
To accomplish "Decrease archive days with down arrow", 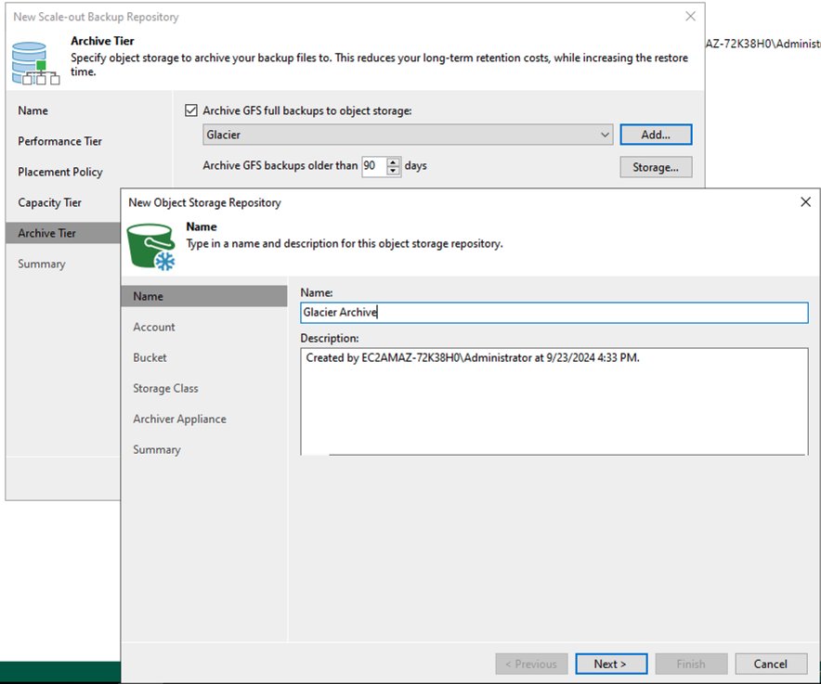I will [x=393, y=171].
